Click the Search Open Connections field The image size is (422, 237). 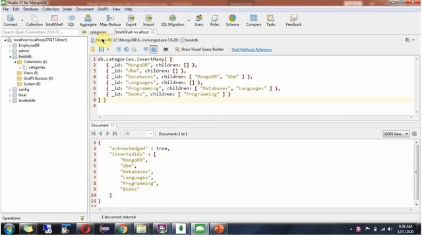pyautogui.click(x=40, y=32)
